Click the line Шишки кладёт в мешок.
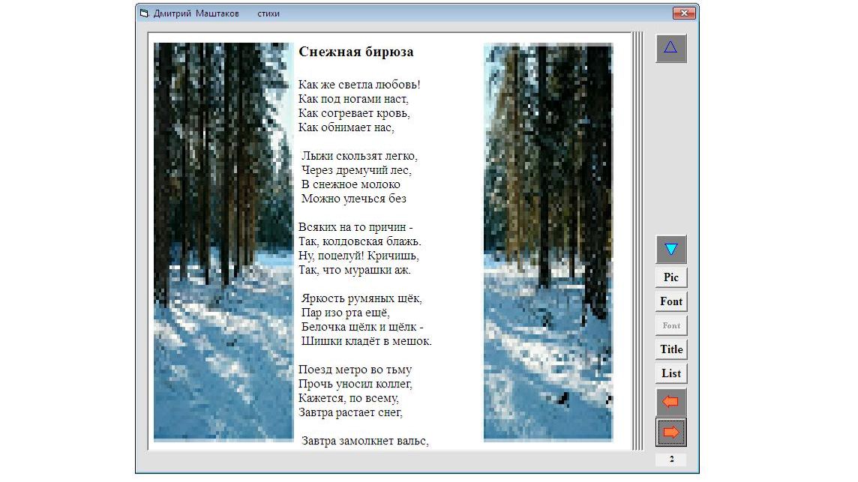Viewport: 858px width, 482px height. (x=367, y=341)
